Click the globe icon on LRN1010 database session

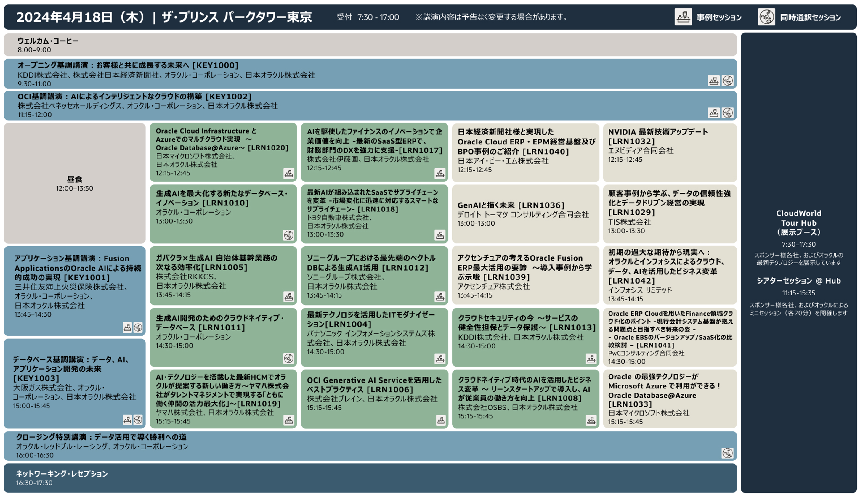289,235
